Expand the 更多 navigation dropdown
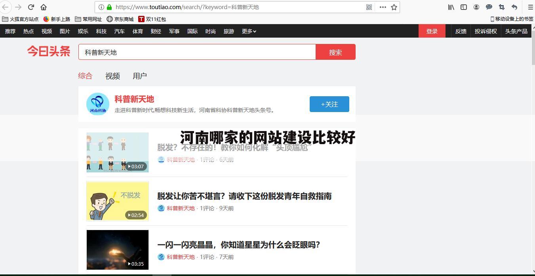 tap(249, 31)
